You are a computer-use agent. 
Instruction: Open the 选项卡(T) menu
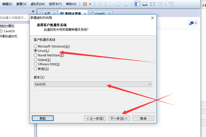click(55, 4)
